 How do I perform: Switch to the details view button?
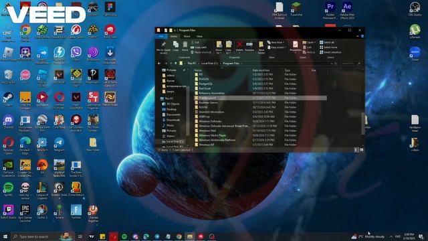click(x=356, y=150)
